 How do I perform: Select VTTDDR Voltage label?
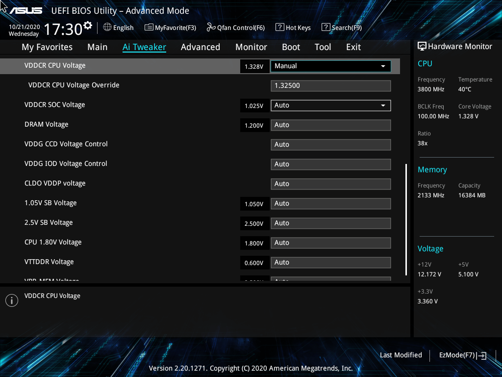49,262
